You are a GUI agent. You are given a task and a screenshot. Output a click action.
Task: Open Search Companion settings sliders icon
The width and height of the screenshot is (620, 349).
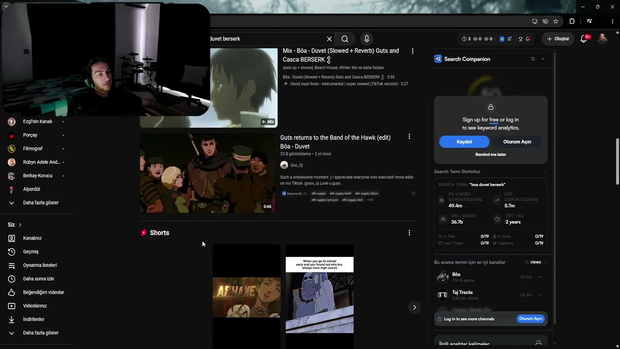point(533,59)
